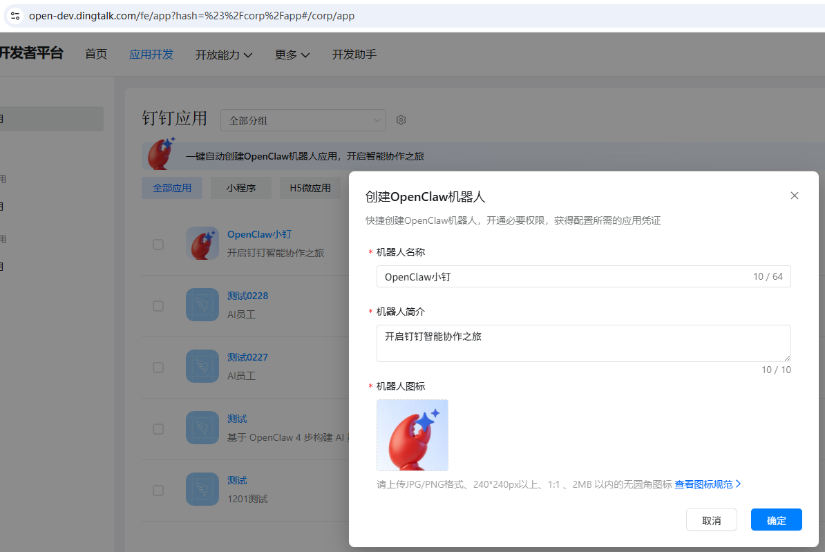Click the site info icon in address bar
Screen dimensions: 825x552
15,16
